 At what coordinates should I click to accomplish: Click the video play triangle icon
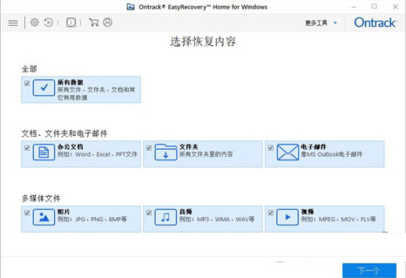pyautogui.click(x=287, y=217)
